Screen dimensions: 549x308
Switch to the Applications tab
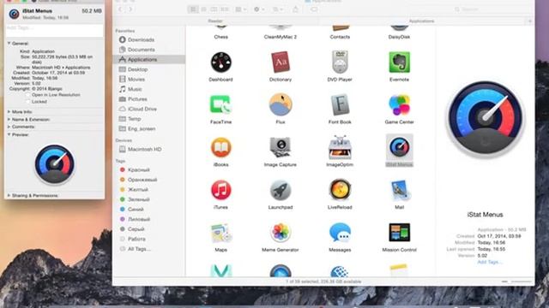point(421,21)
